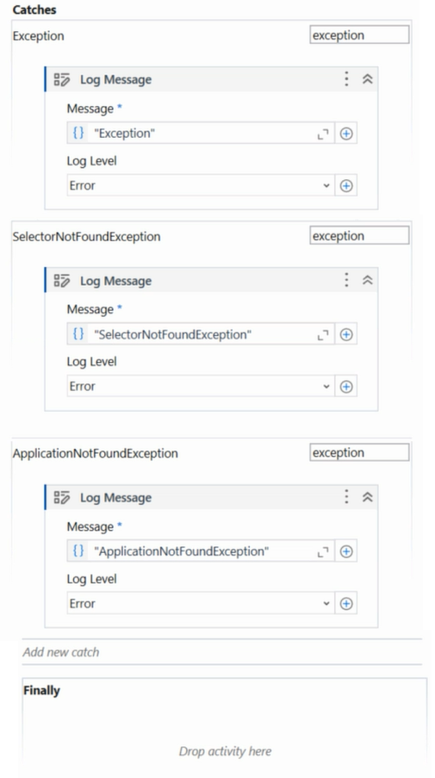Click plus button beside Exception Log Level
The image size is (435, 778).
point(346,185)
